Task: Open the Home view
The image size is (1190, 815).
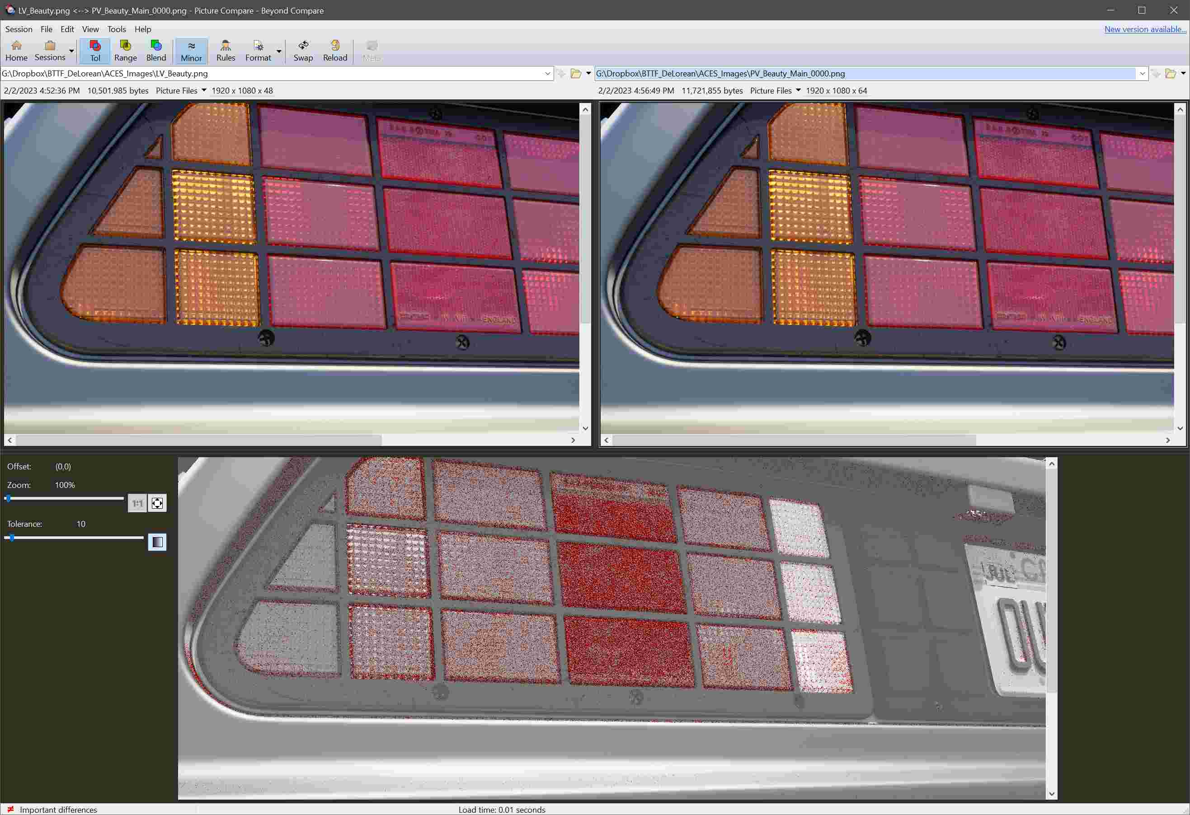Action: [16, 50]
